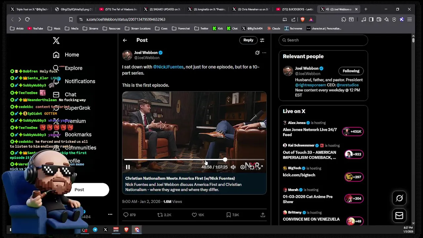This screenshot has width=423, height=238.
Task: Open Brave Shields lion icon
Action: tap(302, 20)
